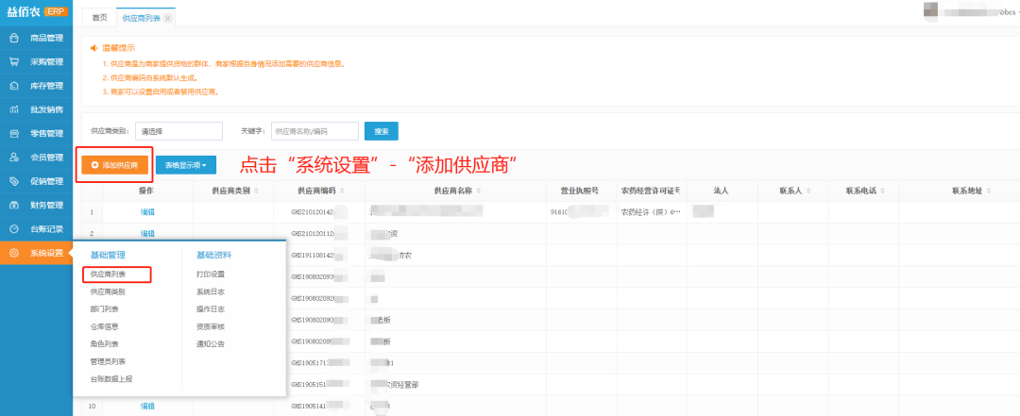Expand the 表格显示项 dropdown button
Image resolution: width=1020 pixels, height=416 pixels.
coord(186,165)
